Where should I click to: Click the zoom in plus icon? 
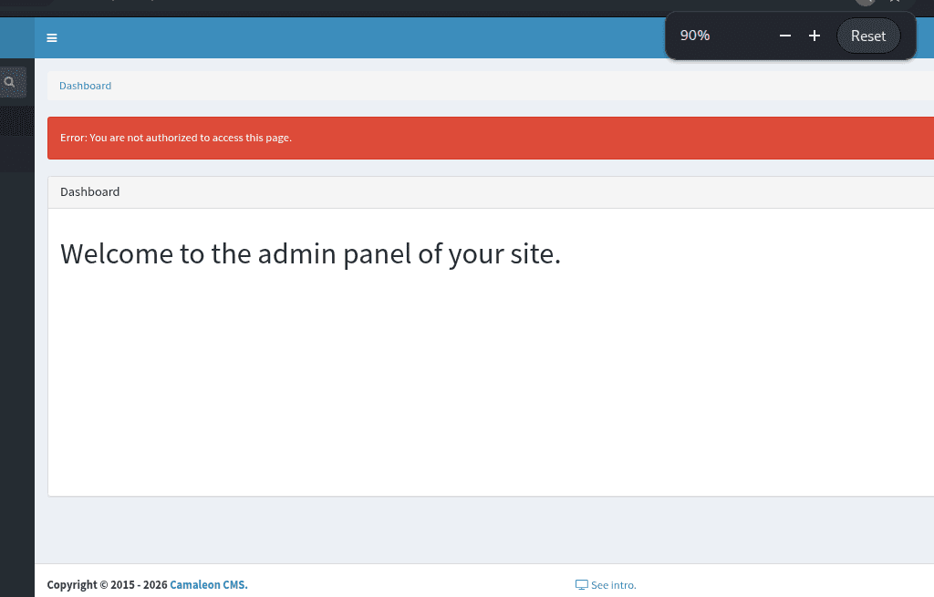point(815,36)
